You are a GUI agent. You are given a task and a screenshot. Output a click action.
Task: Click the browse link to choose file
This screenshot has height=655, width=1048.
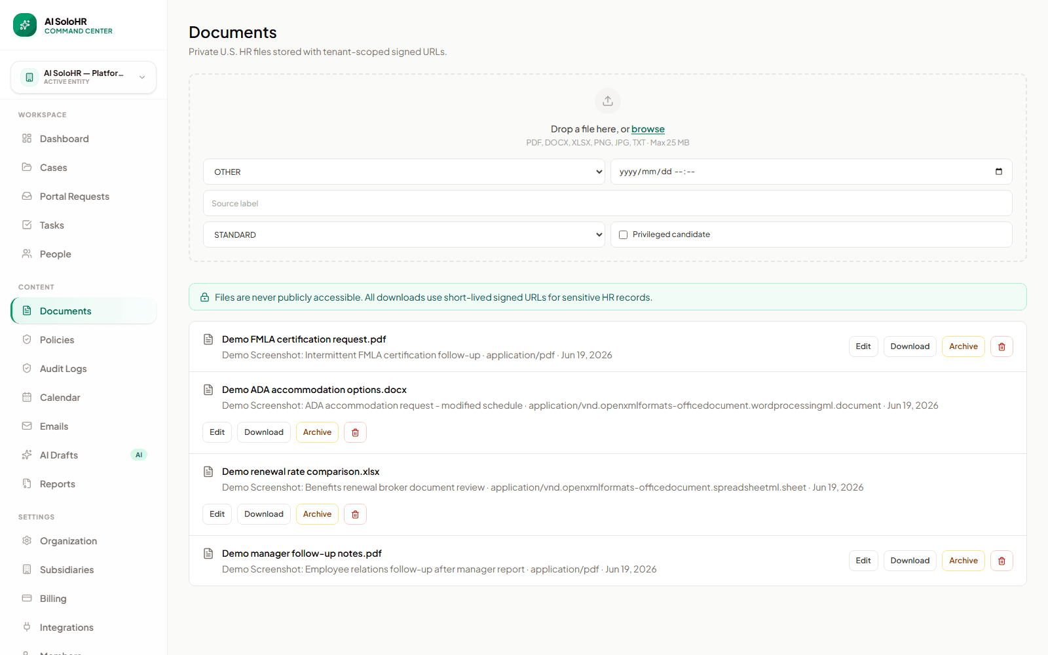click(648, 129)
